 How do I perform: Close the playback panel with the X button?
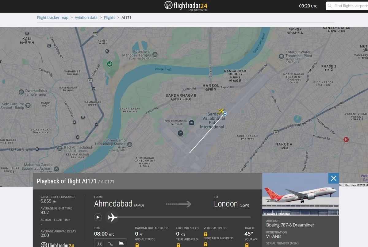tap(334, 178)
